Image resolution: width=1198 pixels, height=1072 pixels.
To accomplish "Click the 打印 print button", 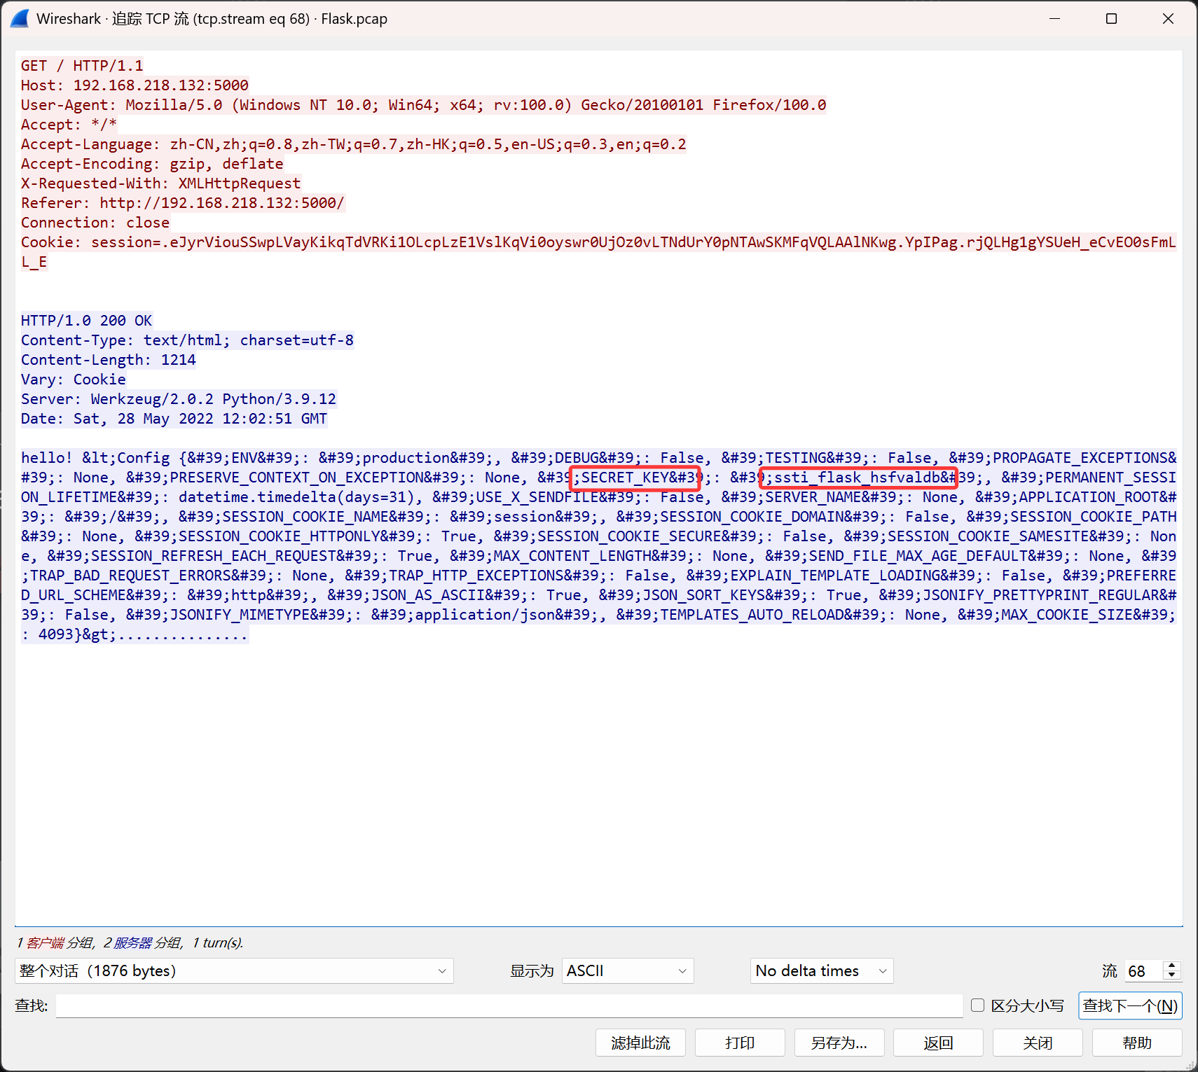I will (740, 1043).
